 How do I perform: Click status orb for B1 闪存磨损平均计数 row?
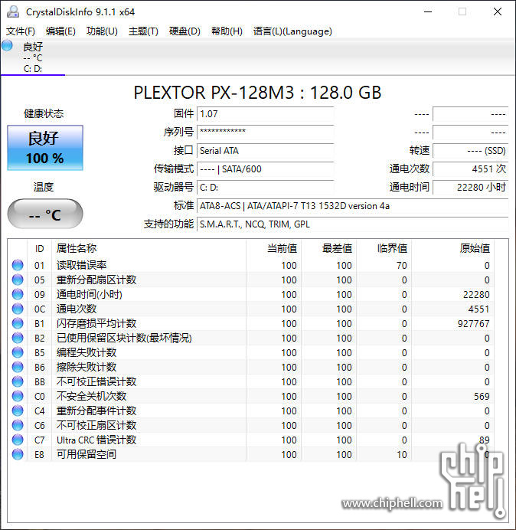pyautogui.click(x=18, y=323)
